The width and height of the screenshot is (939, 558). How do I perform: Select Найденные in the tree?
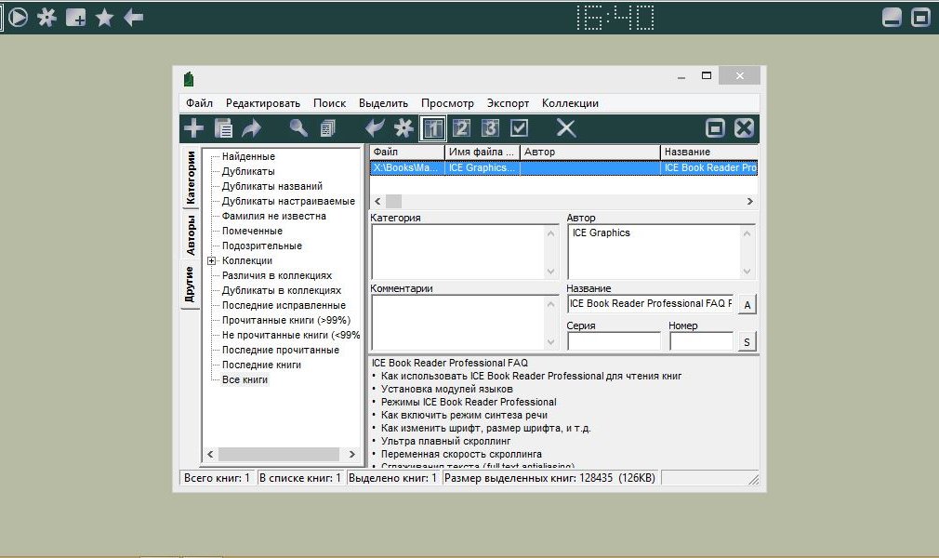[x=248, y=156]
